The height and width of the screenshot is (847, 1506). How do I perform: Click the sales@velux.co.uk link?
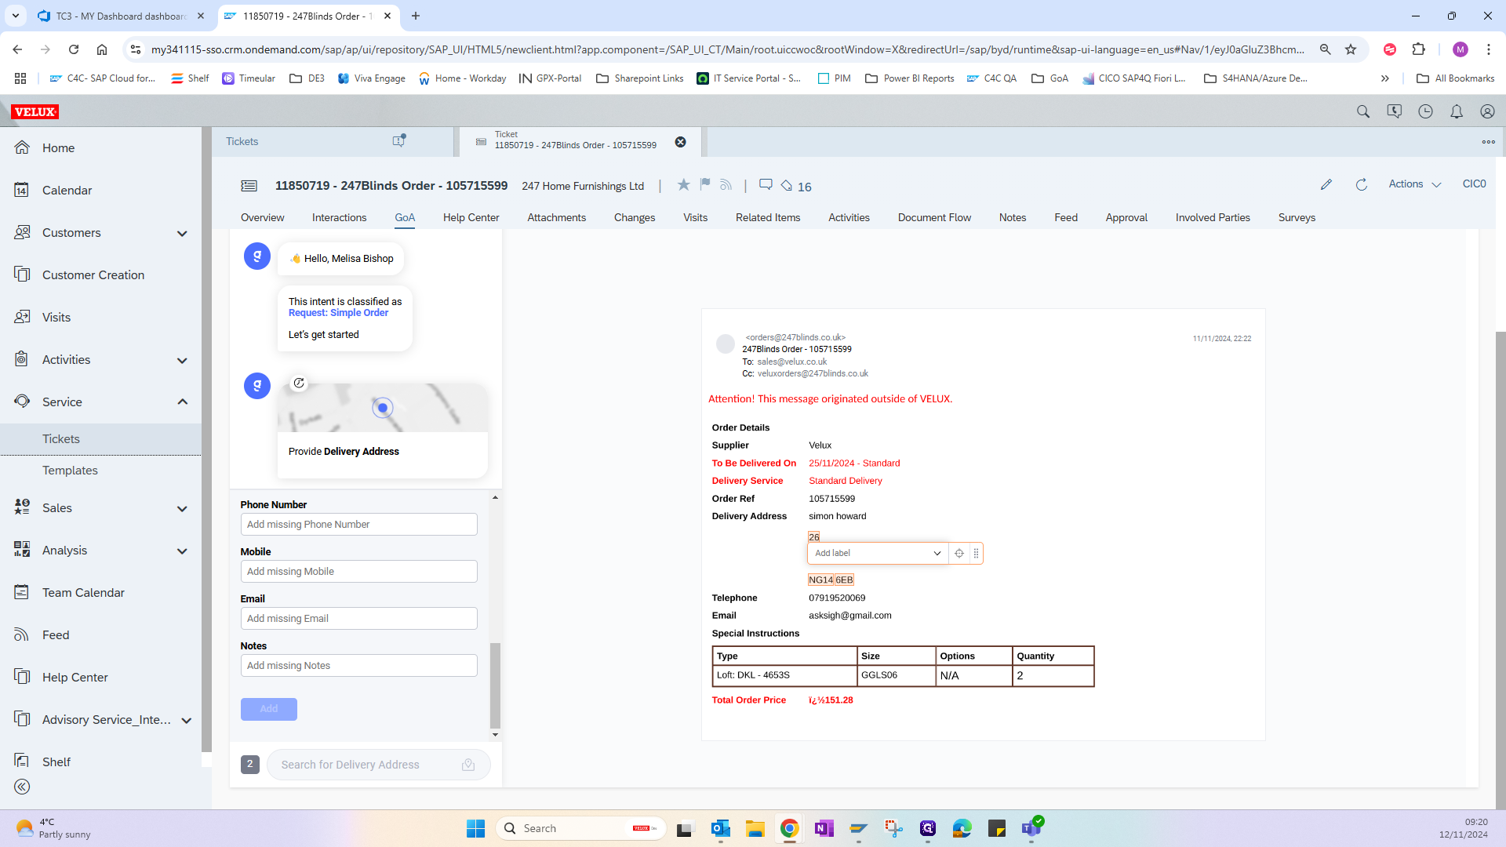tap(791, 362)
